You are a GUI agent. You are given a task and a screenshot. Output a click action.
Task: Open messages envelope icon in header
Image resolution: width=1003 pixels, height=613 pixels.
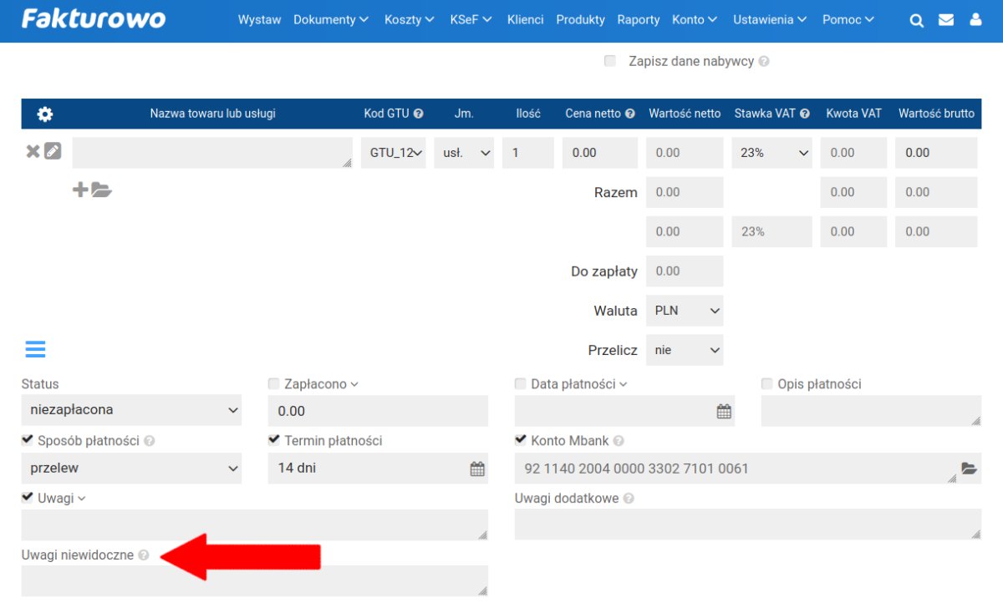click(x=946, y=20)
